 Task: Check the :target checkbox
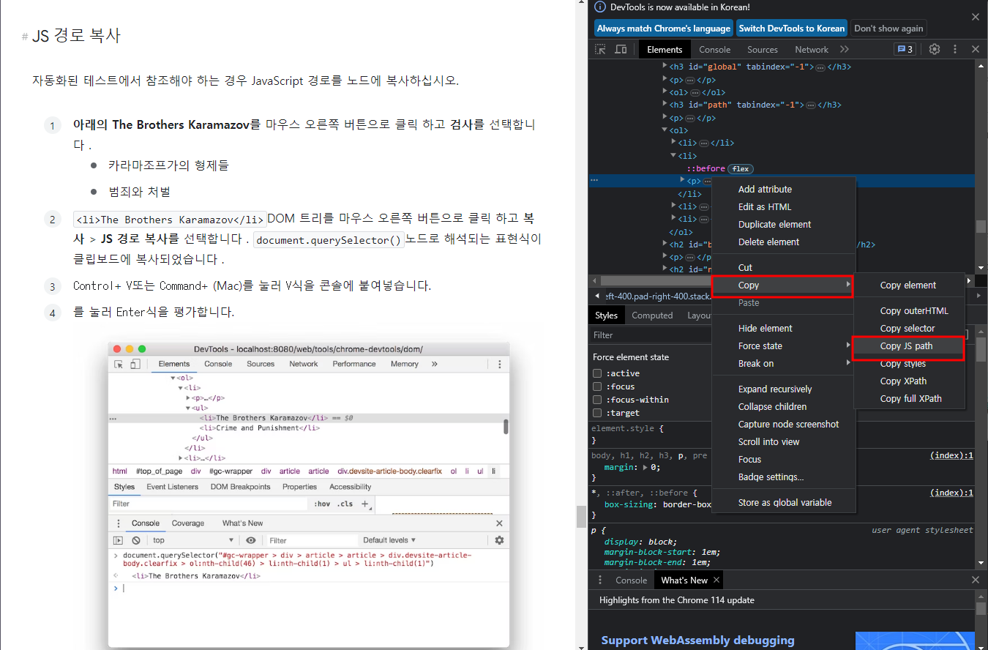click(x=598, y=413)
